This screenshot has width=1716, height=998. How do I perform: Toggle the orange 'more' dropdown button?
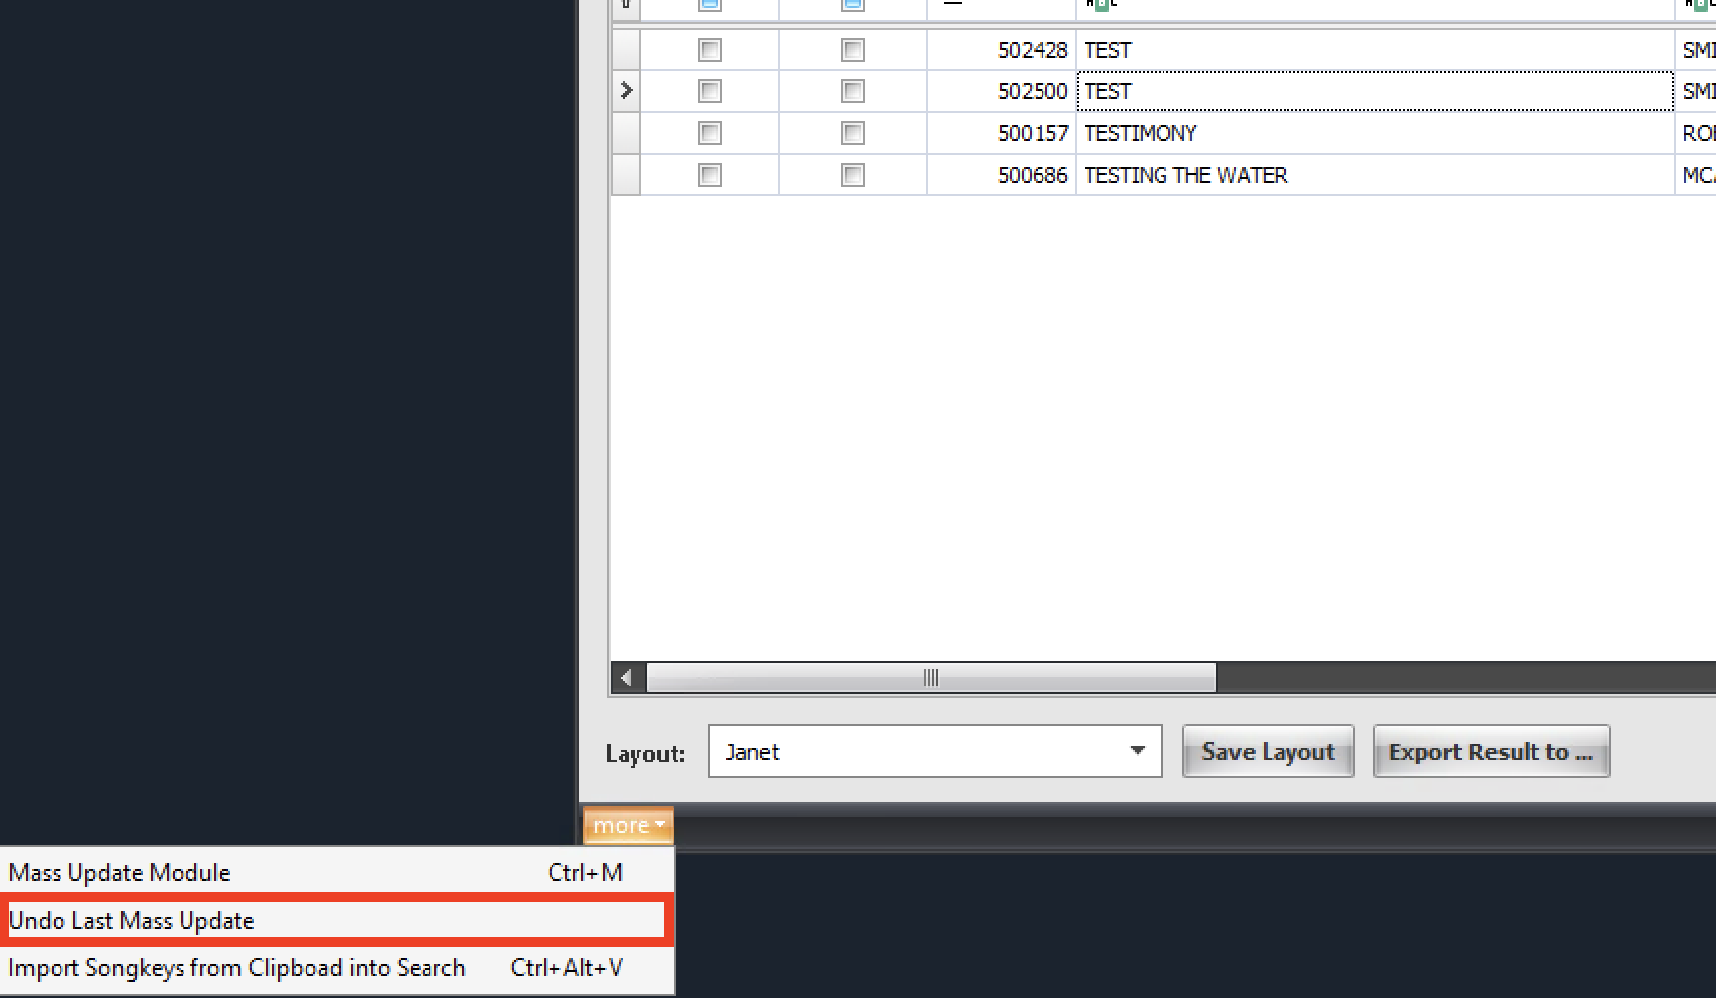coord(628,825)
